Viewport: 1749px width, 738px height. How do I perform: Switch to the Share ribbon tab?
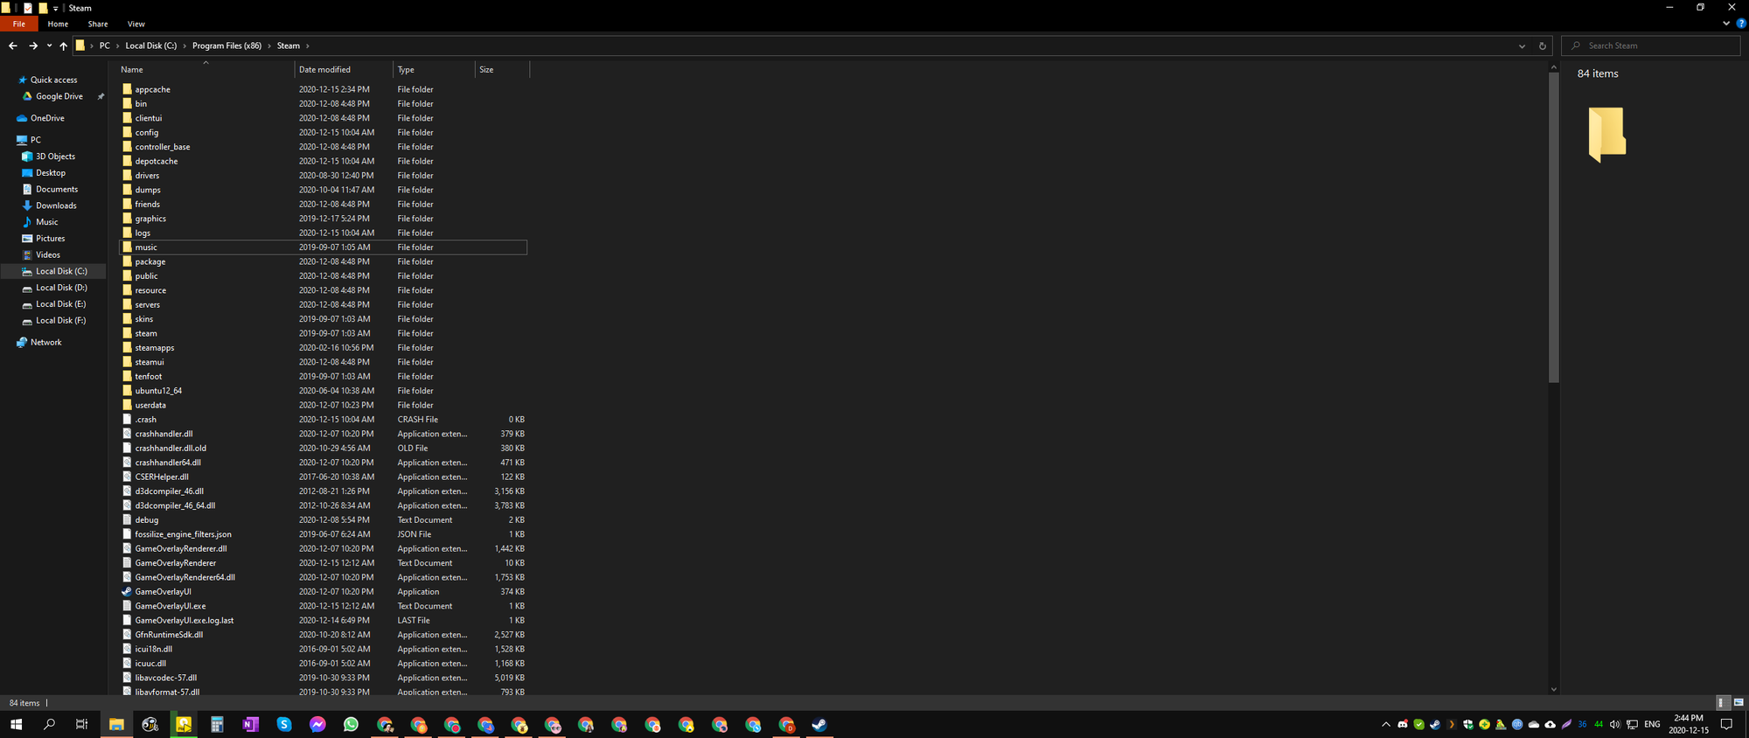pos(98,24)
